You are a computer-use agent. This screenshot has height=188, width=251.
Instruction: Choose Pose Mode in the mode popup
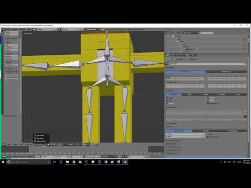click(x=41, y=135)
